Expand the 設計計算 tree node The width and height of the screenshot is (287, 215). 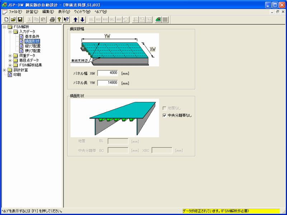pos(4,70)
